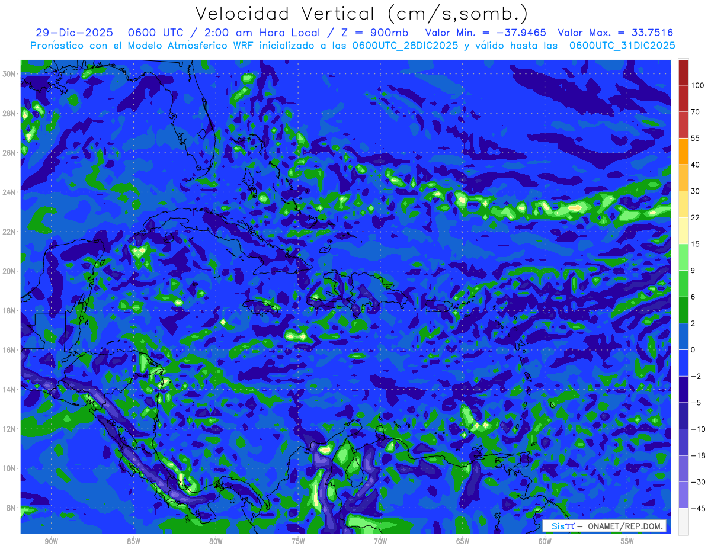This screenshot has width=711, height=549.
Task: Click the legend value '55'
Action: point(696,138)
